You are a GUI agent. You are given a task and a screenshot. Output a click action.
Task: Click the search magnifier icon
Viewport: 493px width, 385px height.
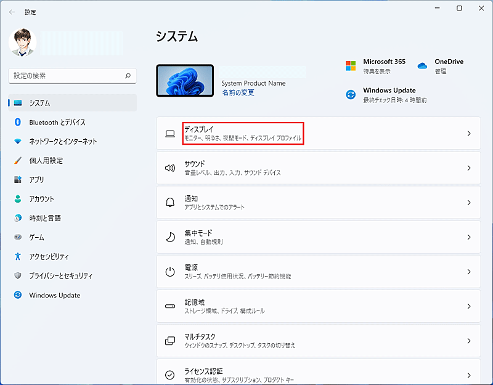(x=128, y=76)
